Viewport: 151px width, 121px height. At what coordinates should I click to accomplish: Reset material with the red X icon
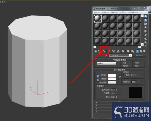[109, 51]
